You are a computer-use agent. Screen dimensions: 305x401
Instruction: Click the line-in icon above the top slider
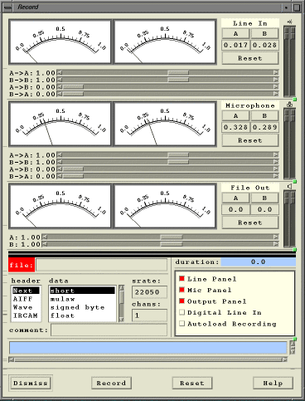[x=289, y=22]
